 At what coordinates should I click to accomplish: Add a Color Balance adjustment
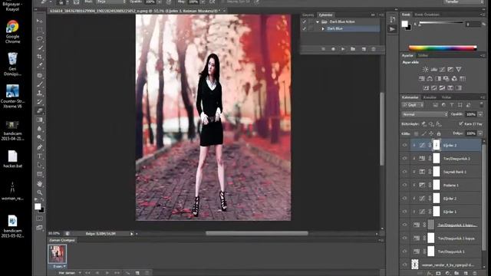click(x=430, y=78)
